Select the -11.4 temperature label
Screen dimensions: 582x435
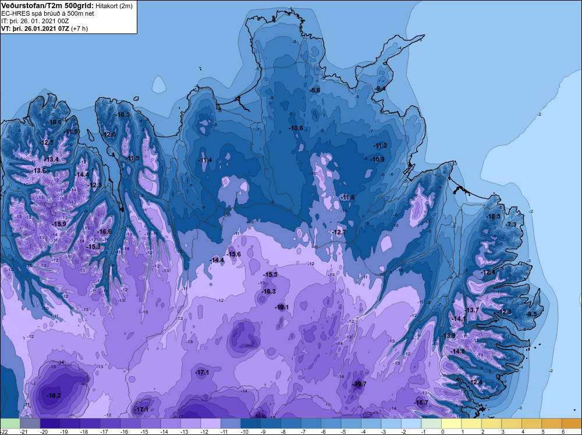[x=205, y=160]
